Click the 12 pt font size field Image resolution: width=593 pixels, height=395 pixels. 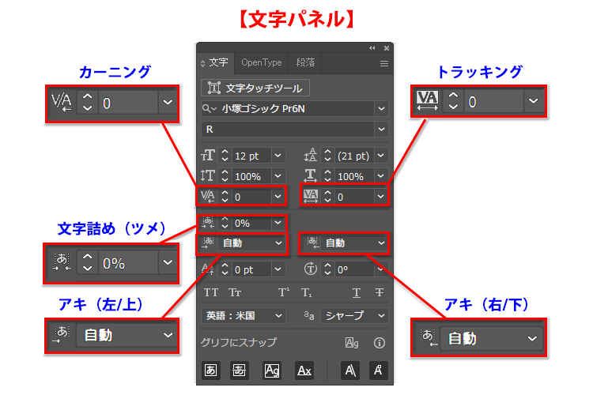click(251, 156)
